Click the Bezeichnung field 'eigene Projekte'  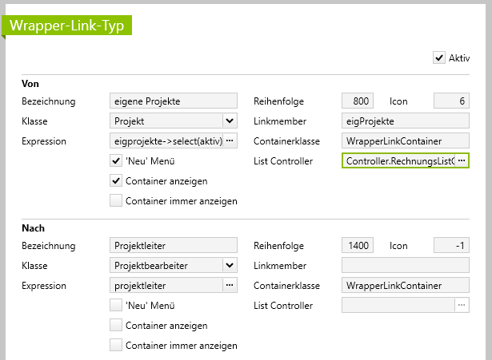click(x=173, y=101)
